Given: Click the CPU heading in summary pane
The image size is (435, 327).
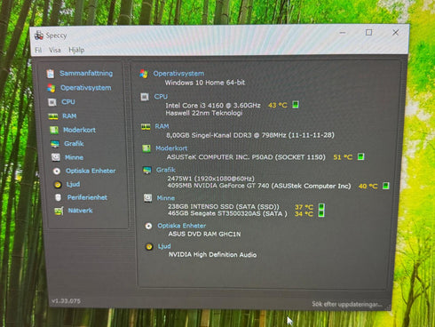Looking at the screenshot, I should [x=161, y=97].
